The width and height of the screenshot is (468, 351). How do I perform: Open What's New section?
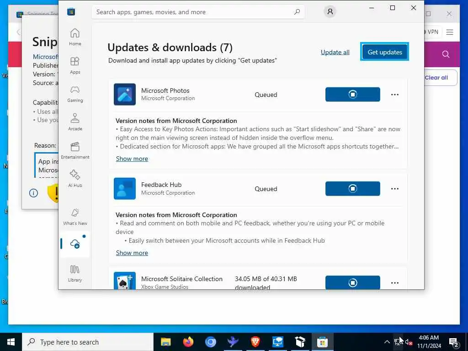[x=75, y=217]
